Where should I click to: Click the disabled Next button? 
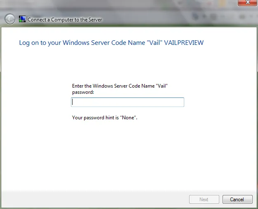point(204,199)
